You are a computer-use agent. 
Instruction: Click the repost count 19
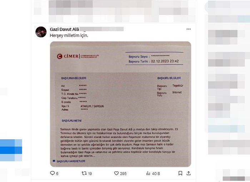click(x=90, y=173)
